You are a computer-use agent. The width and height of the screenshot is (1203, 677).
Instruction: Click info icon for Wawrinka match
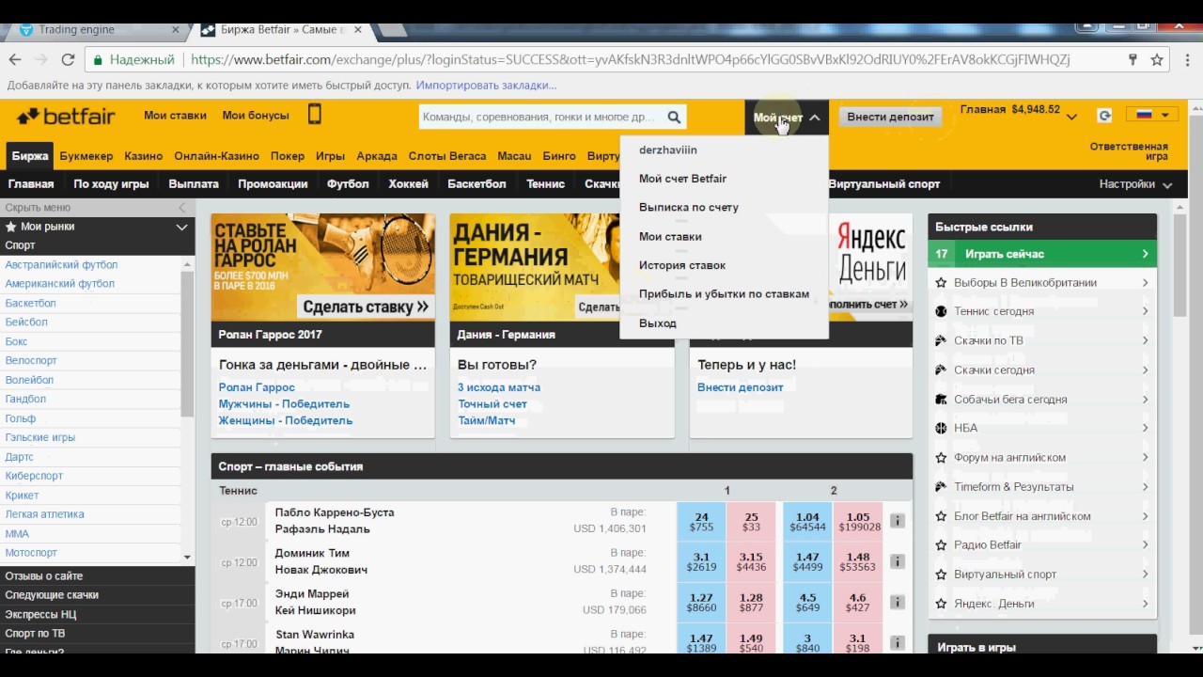point(898,642)
